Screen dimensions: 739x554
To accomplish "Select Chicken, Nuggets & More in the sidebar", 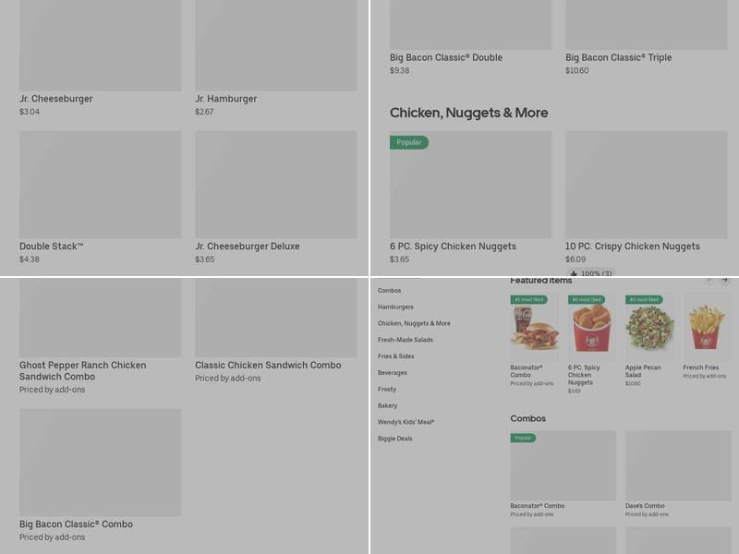I will (414, 324).
